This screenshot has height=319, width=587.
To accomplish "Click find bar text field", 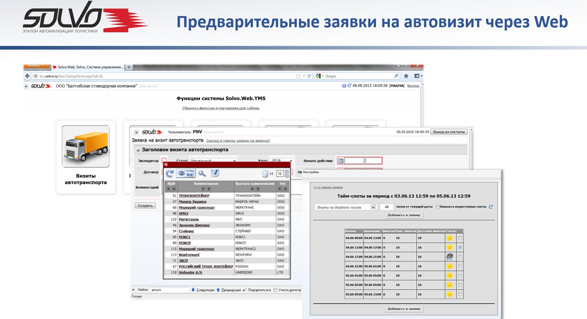I will click(x=169, y=290).
